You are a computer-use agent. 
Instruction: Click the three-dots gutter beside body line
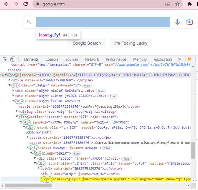[2, 75]
